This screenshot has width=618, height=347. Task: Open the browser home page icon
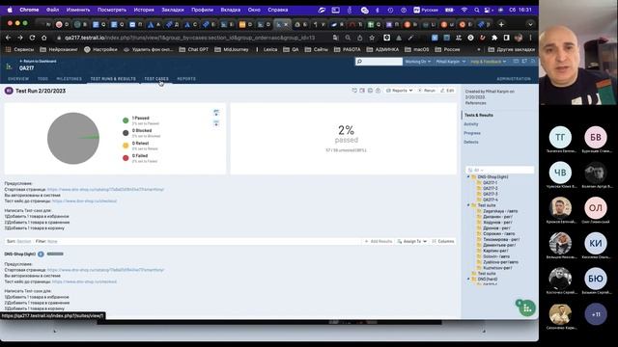pyautogui.click(x=44, y=38)
